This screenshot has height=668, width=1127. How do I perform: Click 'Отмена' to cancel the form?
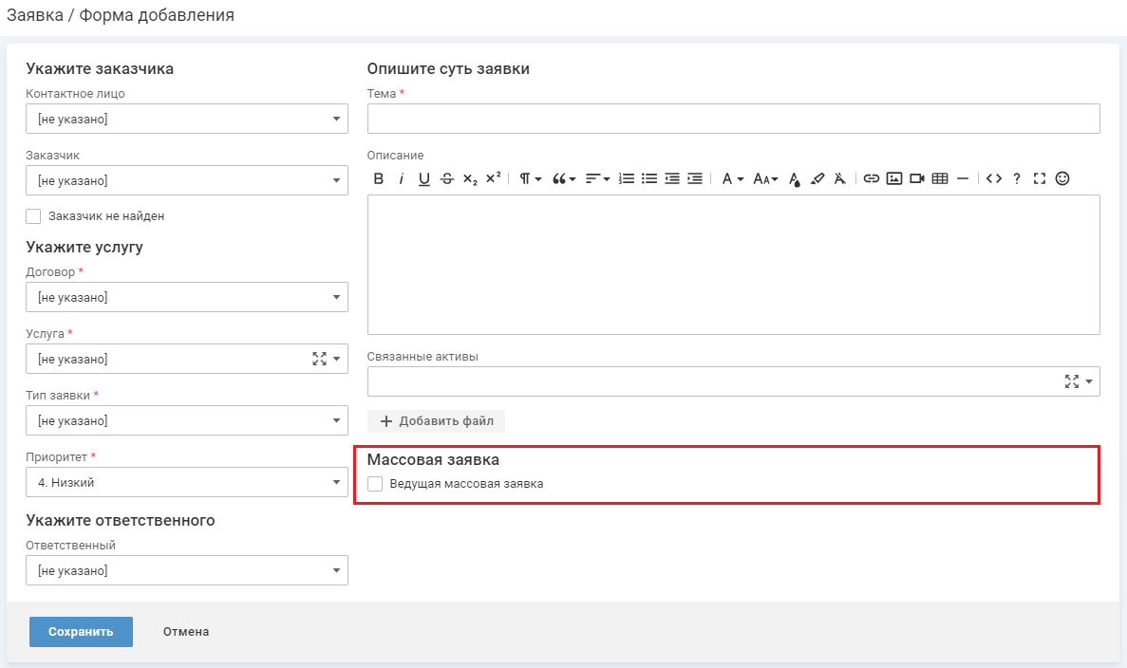186,632
